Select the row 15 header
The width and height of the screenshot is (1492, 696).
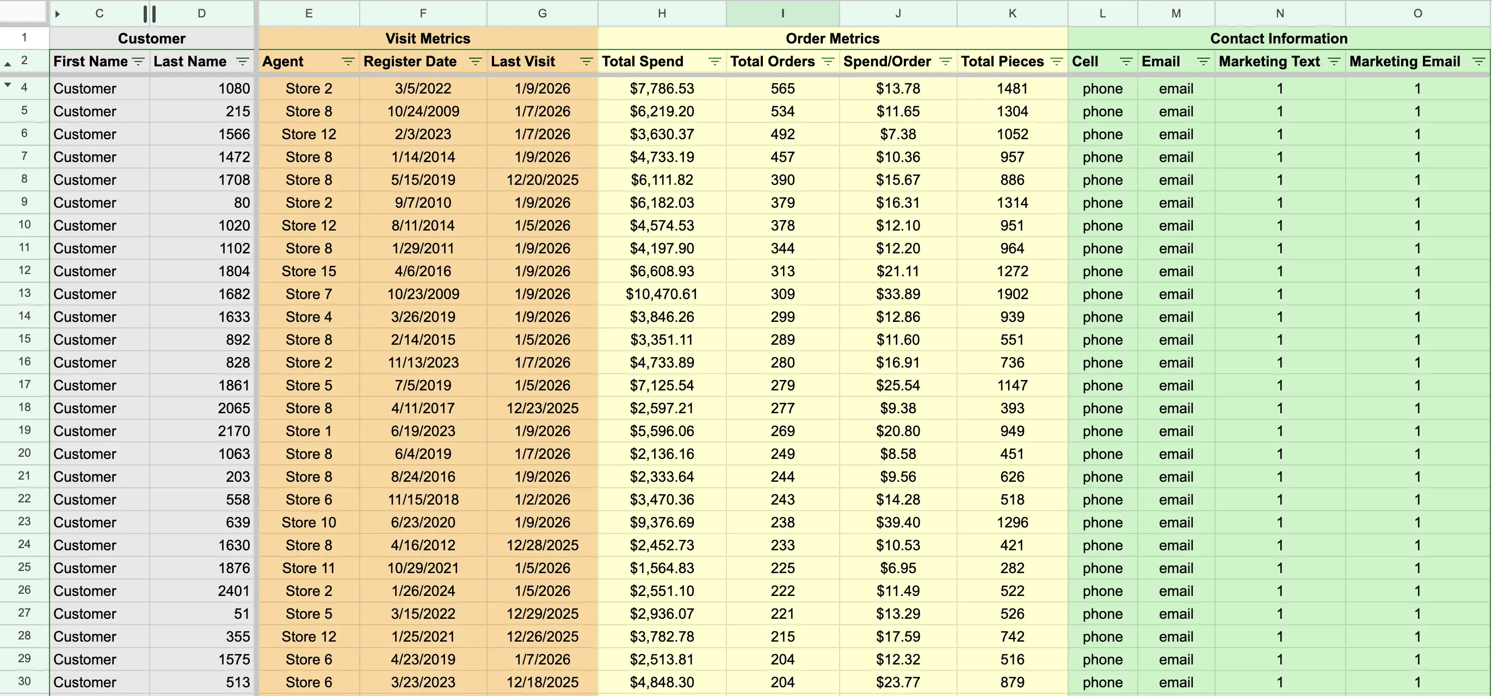pos(24,340)
